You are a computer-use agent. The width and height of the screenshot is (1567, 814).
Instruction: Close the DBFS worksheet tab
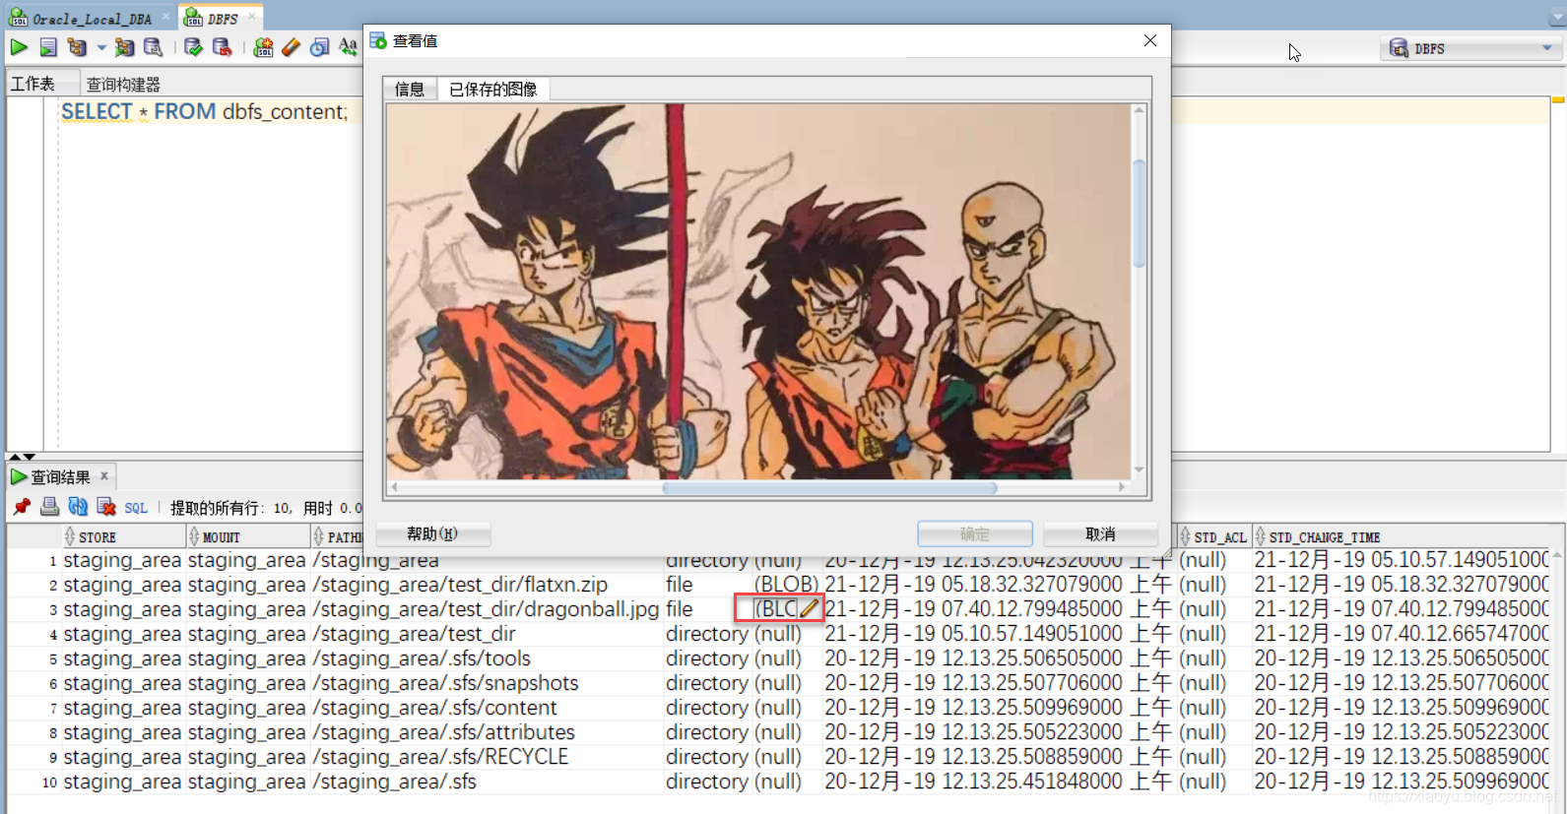(x=252, y=17)
